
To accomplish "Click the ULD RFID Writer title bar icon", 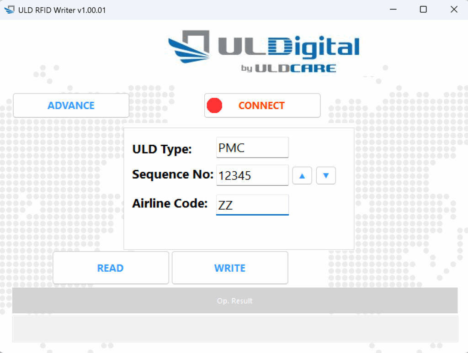I will pos(9,10).
